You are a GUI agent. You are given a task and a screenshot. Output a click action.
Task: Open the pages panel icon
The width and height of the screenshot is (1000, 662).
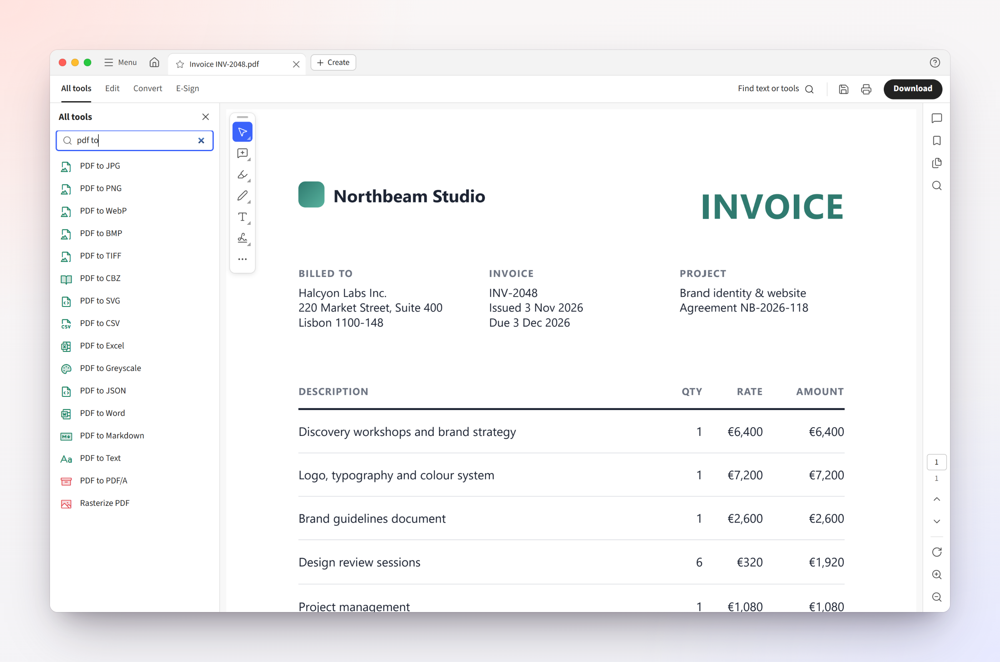pyautogui.click(x=937, y=163)
